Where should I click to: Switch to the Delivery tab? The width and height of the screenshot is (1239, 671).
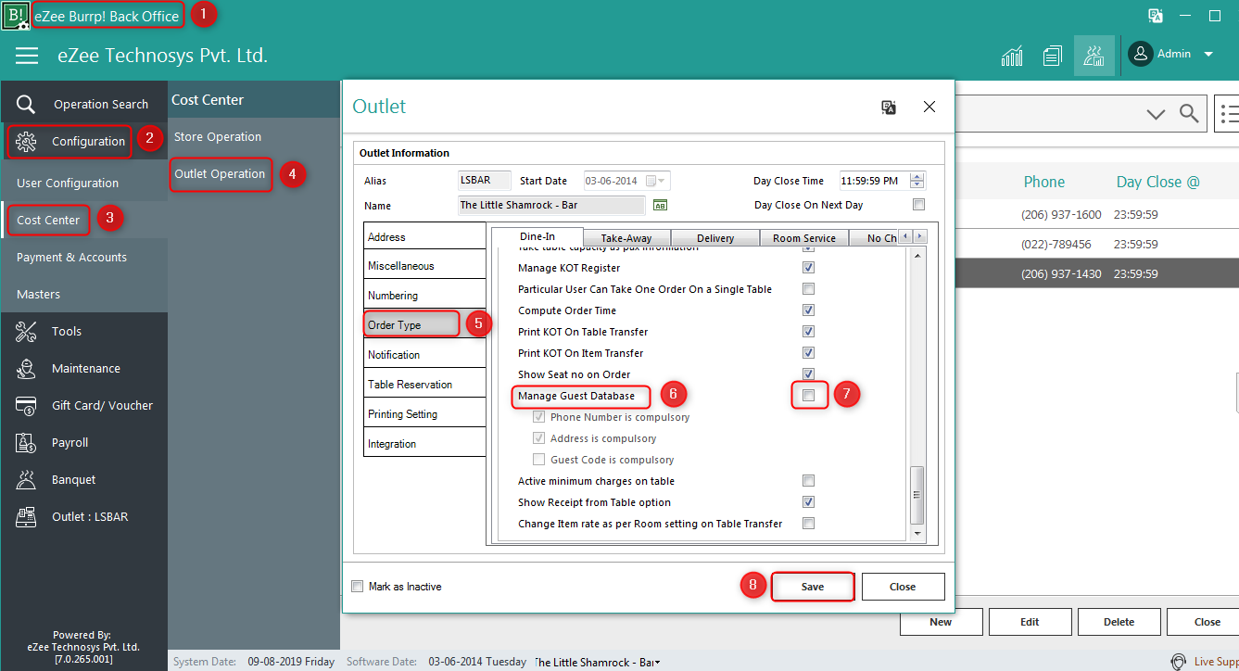point(715,238)
